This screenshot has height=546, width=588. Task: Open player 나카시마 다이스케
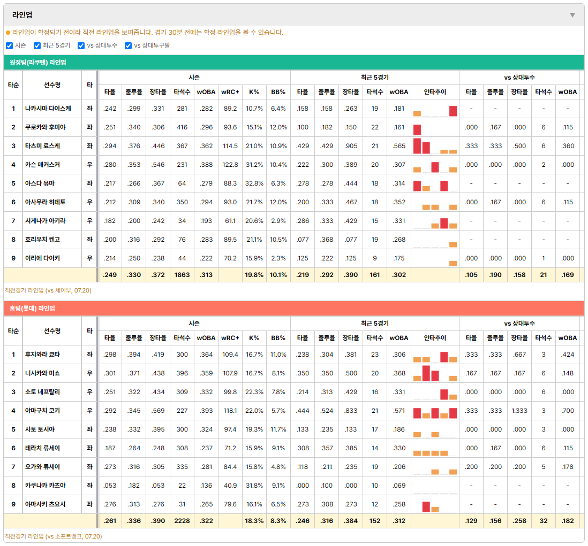pos(48,109)
